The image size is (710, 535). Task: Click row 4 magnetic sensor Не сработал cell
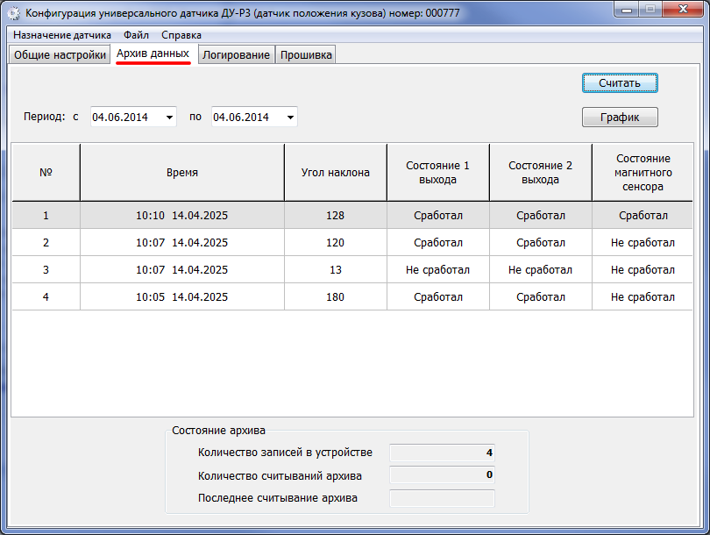(643, 297)
